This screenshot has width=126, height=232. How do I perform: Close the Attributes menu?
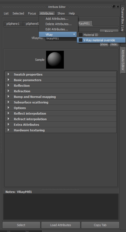pyautogui.click(x=47, y=13)
